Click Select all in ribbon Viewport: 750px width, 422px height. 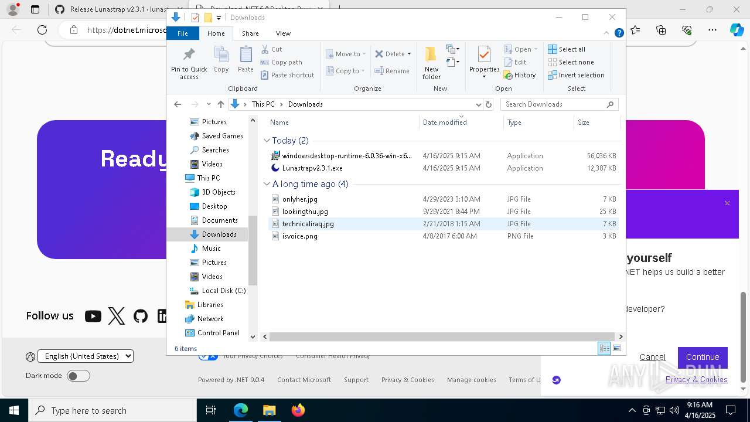(567, 49)
